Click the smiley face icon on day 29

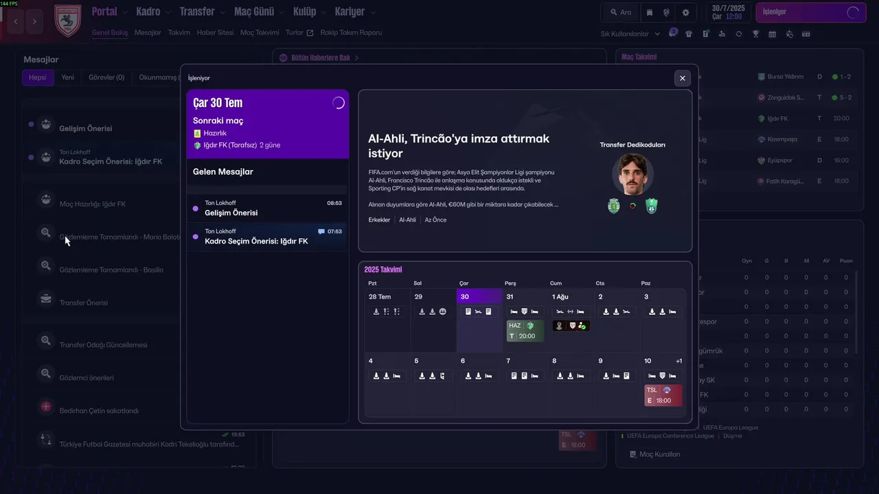443,311
